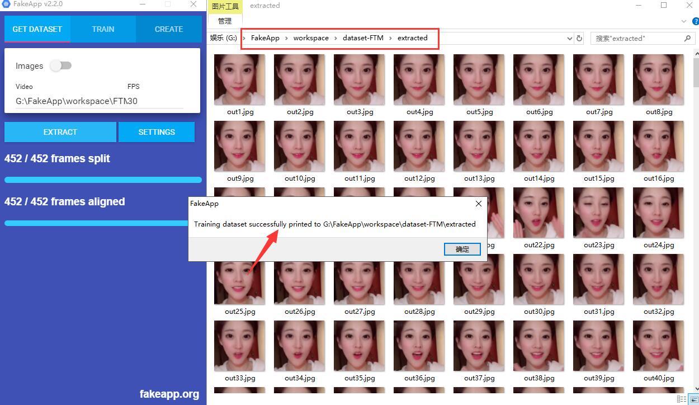This screenshot has width=699, height=405.
Task: Navigate to dataset-FTM in the breadcrumb
Action: click(x=363, y=38)
